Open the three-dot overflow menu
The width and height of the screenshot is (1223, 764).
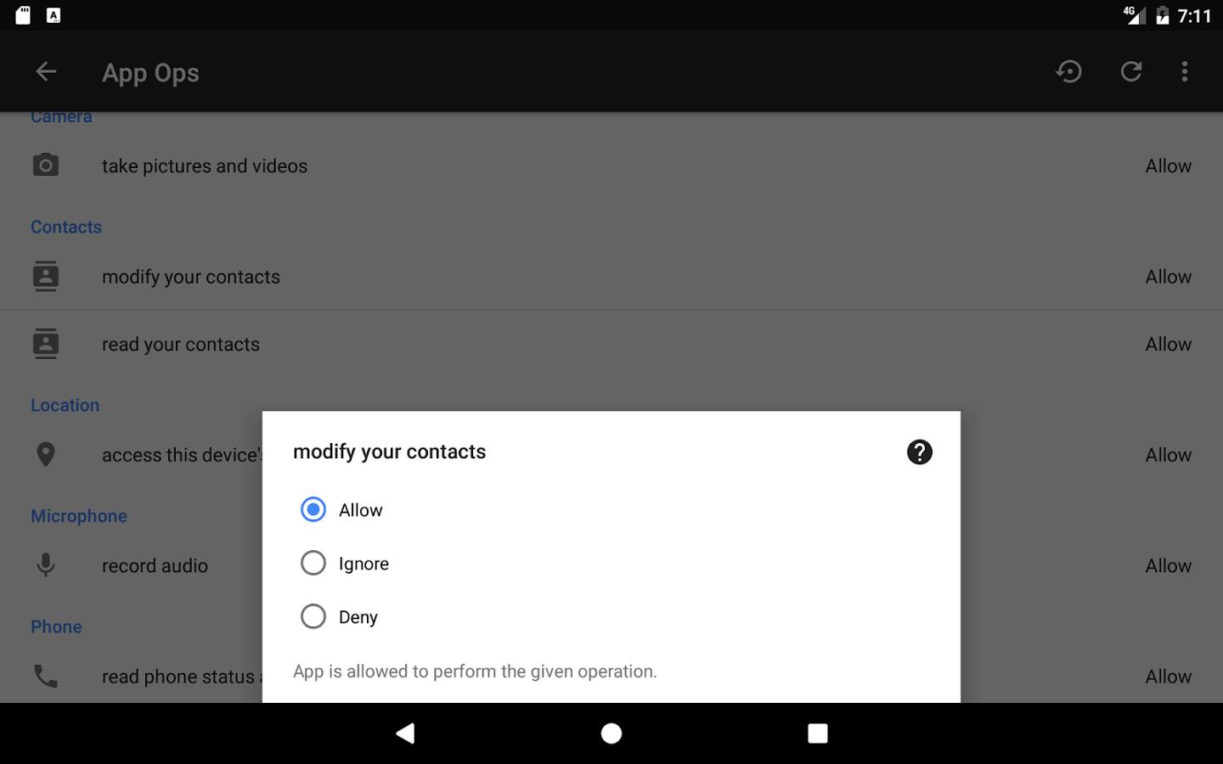1184,72
